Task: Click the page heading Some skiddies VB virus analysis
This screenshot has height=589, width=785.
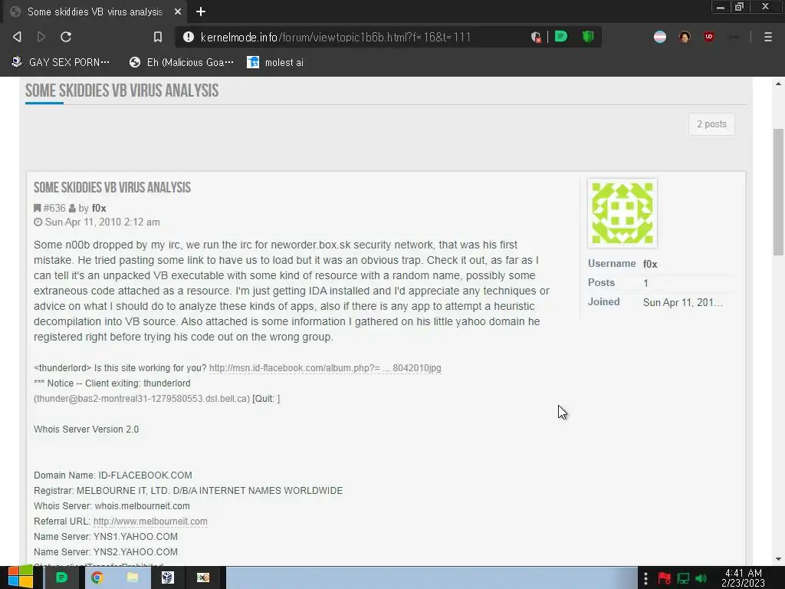Action: (122, 90)
